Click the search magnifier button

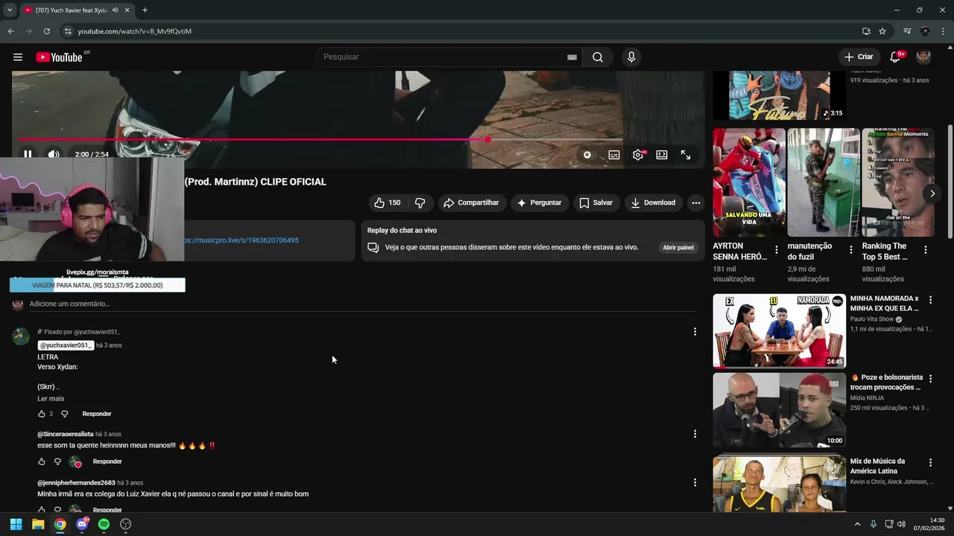click(598, 57)
